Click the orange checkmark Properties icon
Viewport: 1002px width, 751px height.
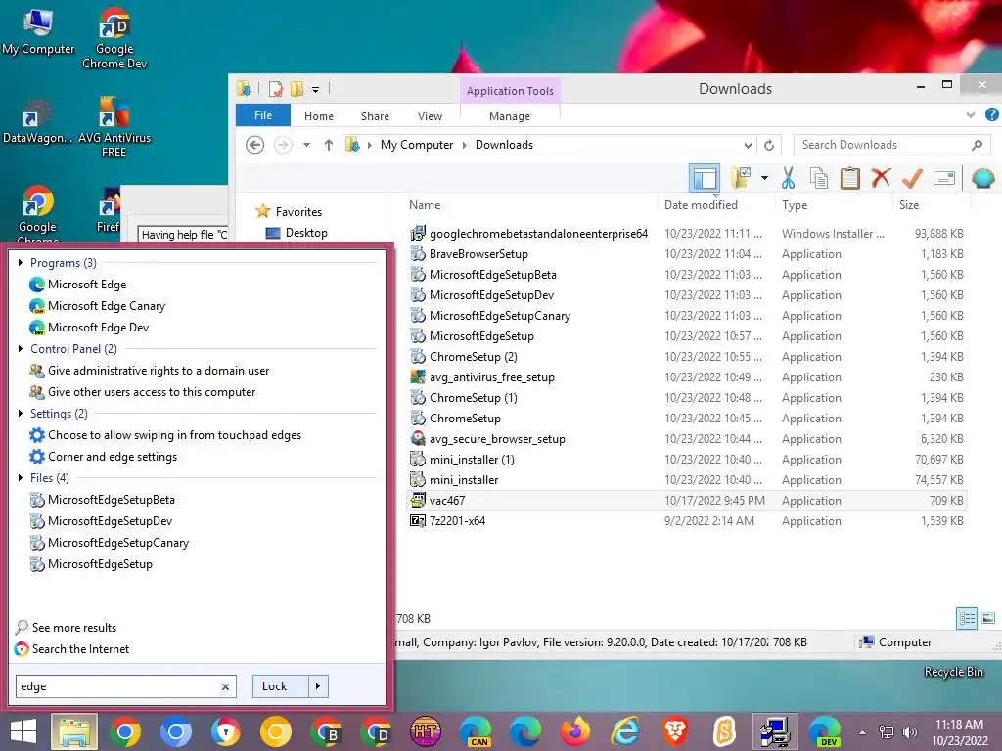coord(912,178)
